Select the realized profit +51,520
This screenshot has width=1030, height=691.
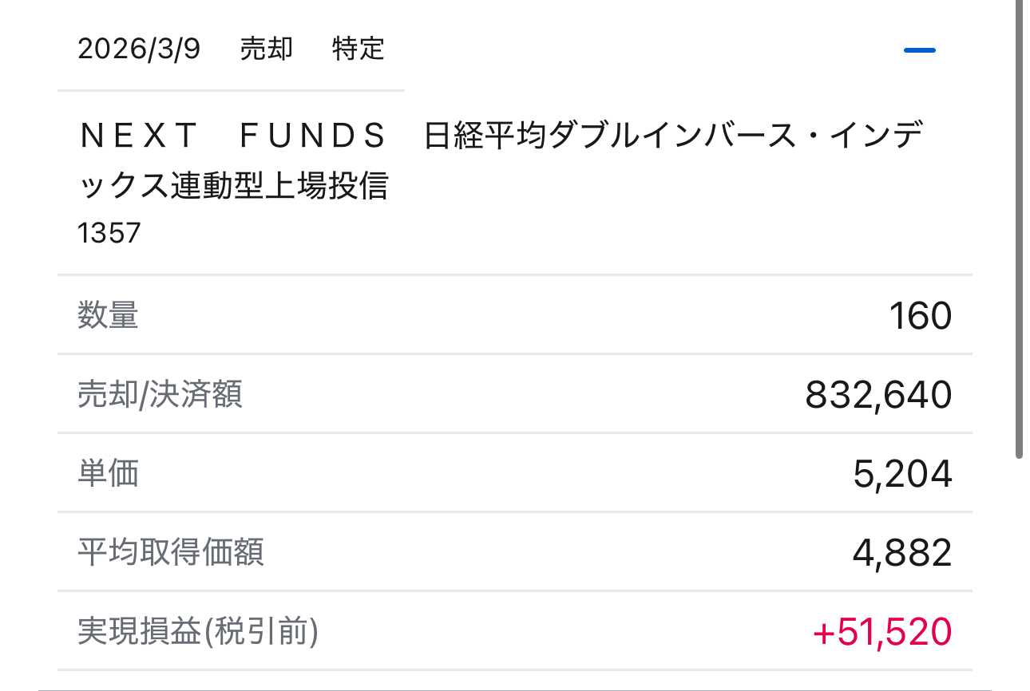coord(881,632)
